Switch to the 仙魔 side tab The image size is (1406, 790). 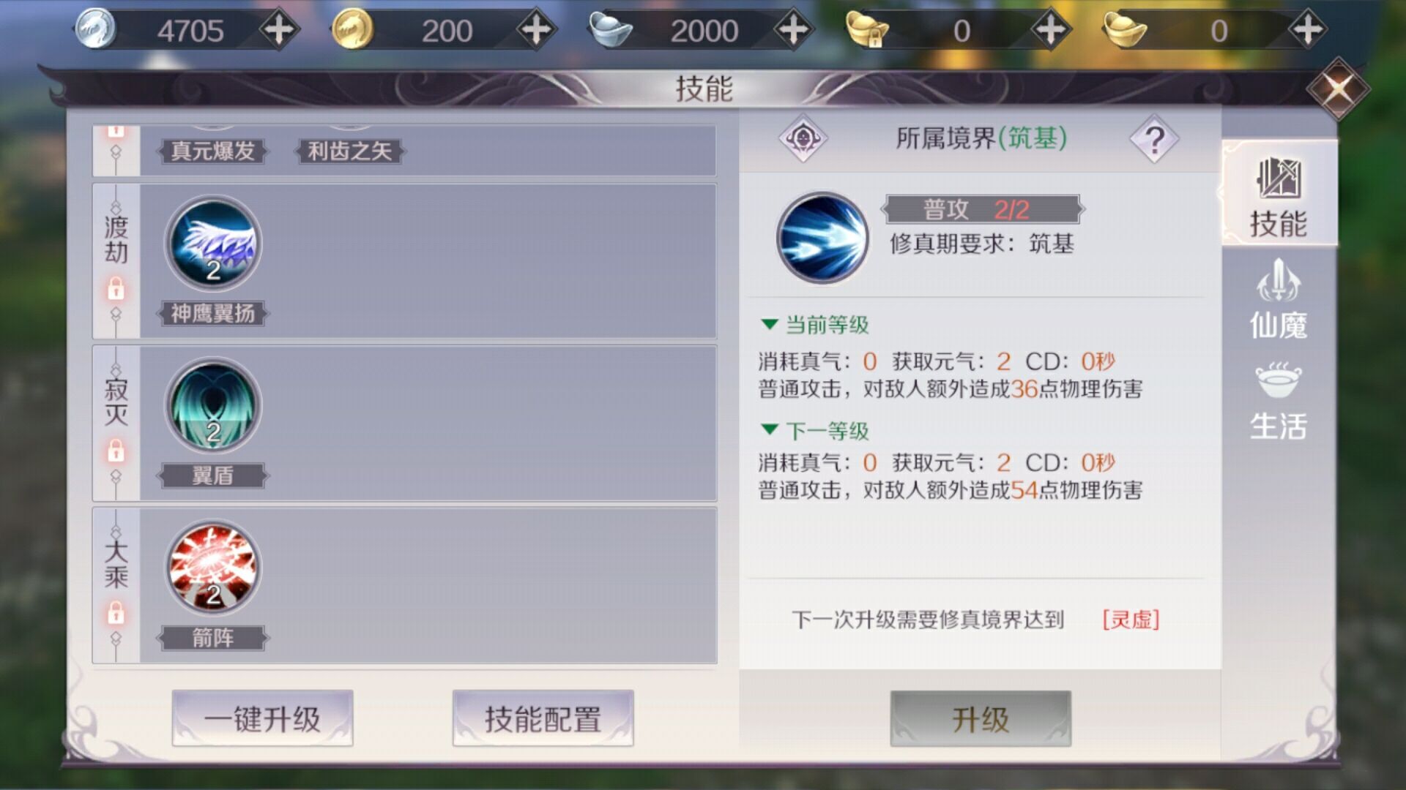pos(1279,300)
